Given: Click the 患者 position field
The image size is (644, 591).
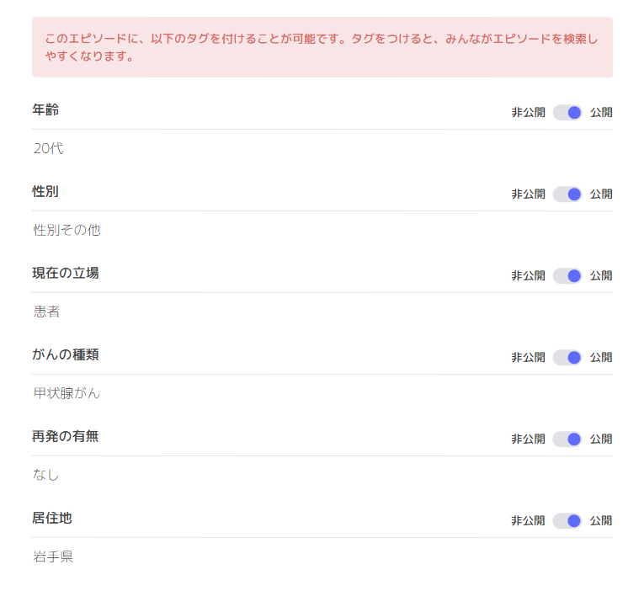Looking at the screenshot, I should coord(322,311).
